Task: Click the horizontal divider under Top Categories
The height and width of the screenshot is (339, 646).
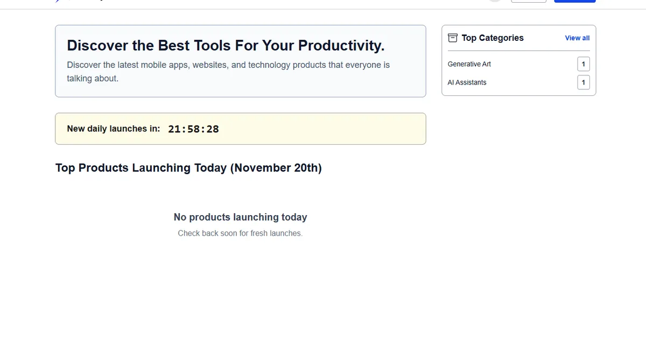Action: pyautogui.click(x=518, y=51)
